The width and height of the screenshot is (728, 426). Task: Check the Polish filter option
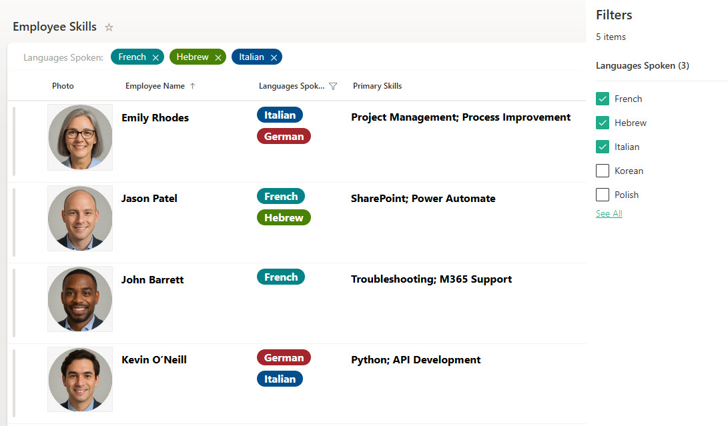click(x=601, y=195)
